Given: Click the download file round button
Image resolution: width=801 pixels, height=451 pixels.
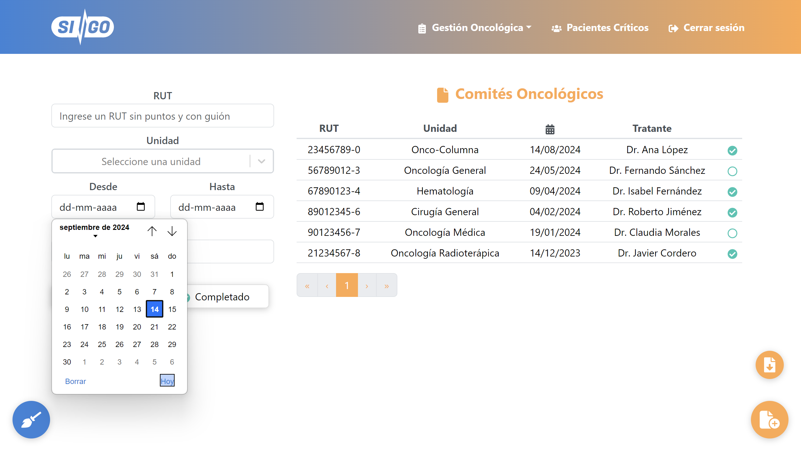Looking at the screenshot, I should 770,365.
